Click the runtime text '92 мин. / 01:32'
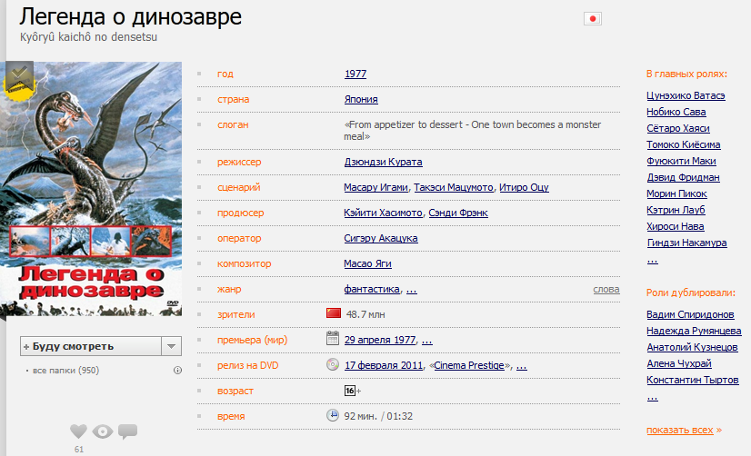 378,416
